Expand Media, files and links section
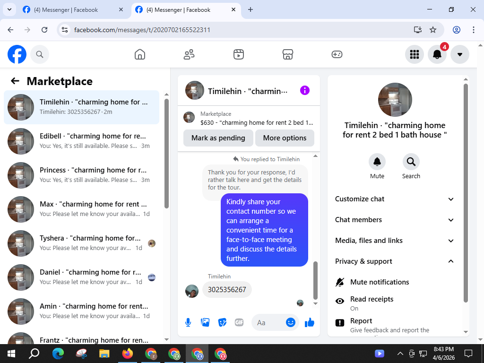 click(395, 241)
